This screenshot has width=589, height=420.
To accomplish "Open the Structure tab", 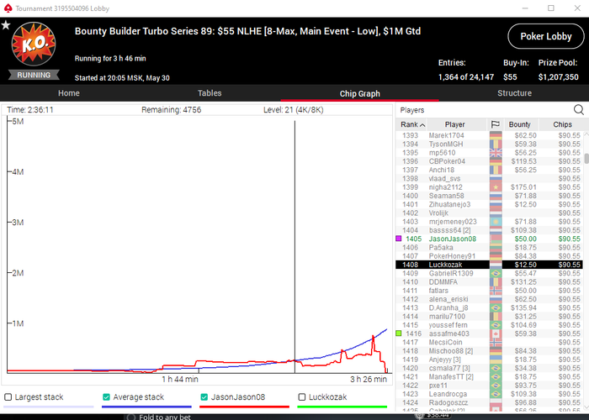I will click(514, 93).
